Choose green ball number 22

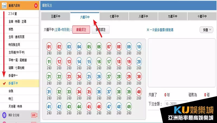59,77
